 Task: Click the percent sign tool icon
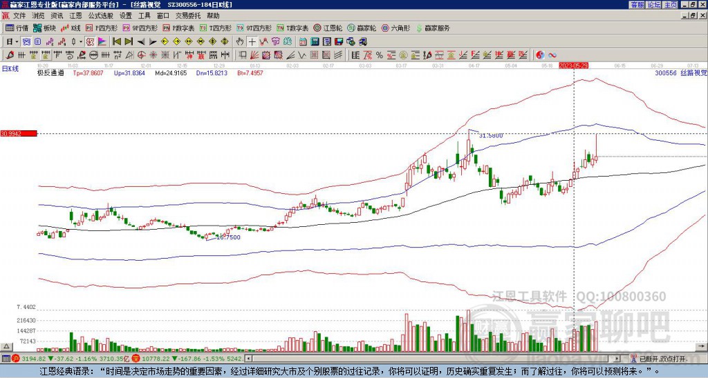point(380,55)
